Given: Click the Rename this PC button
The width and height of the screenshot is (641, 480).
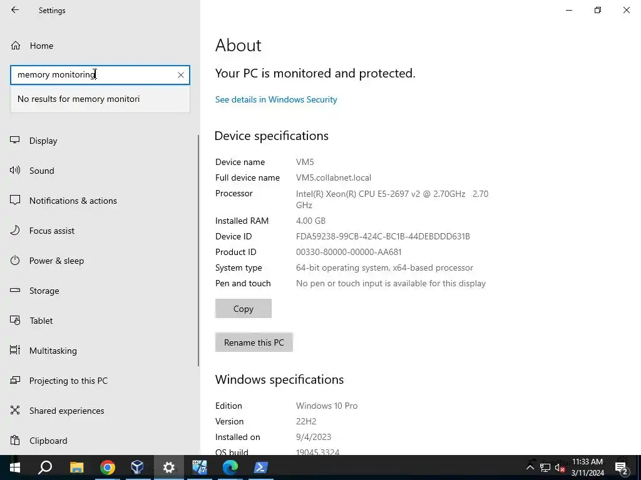Looking at the screenshot, I should pyautogui.click(x=254, y=342).
